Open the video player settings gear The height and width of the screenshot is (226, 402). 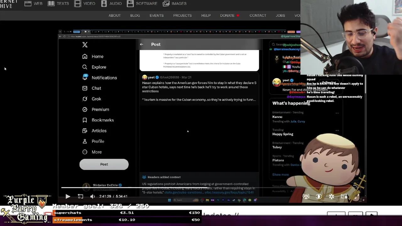[x=332, y=196]
